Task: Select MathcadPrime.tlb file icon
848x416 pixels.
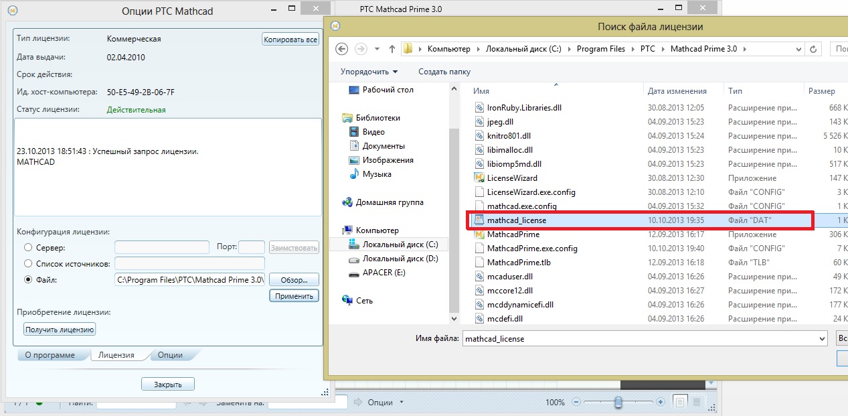Action: 479,263
